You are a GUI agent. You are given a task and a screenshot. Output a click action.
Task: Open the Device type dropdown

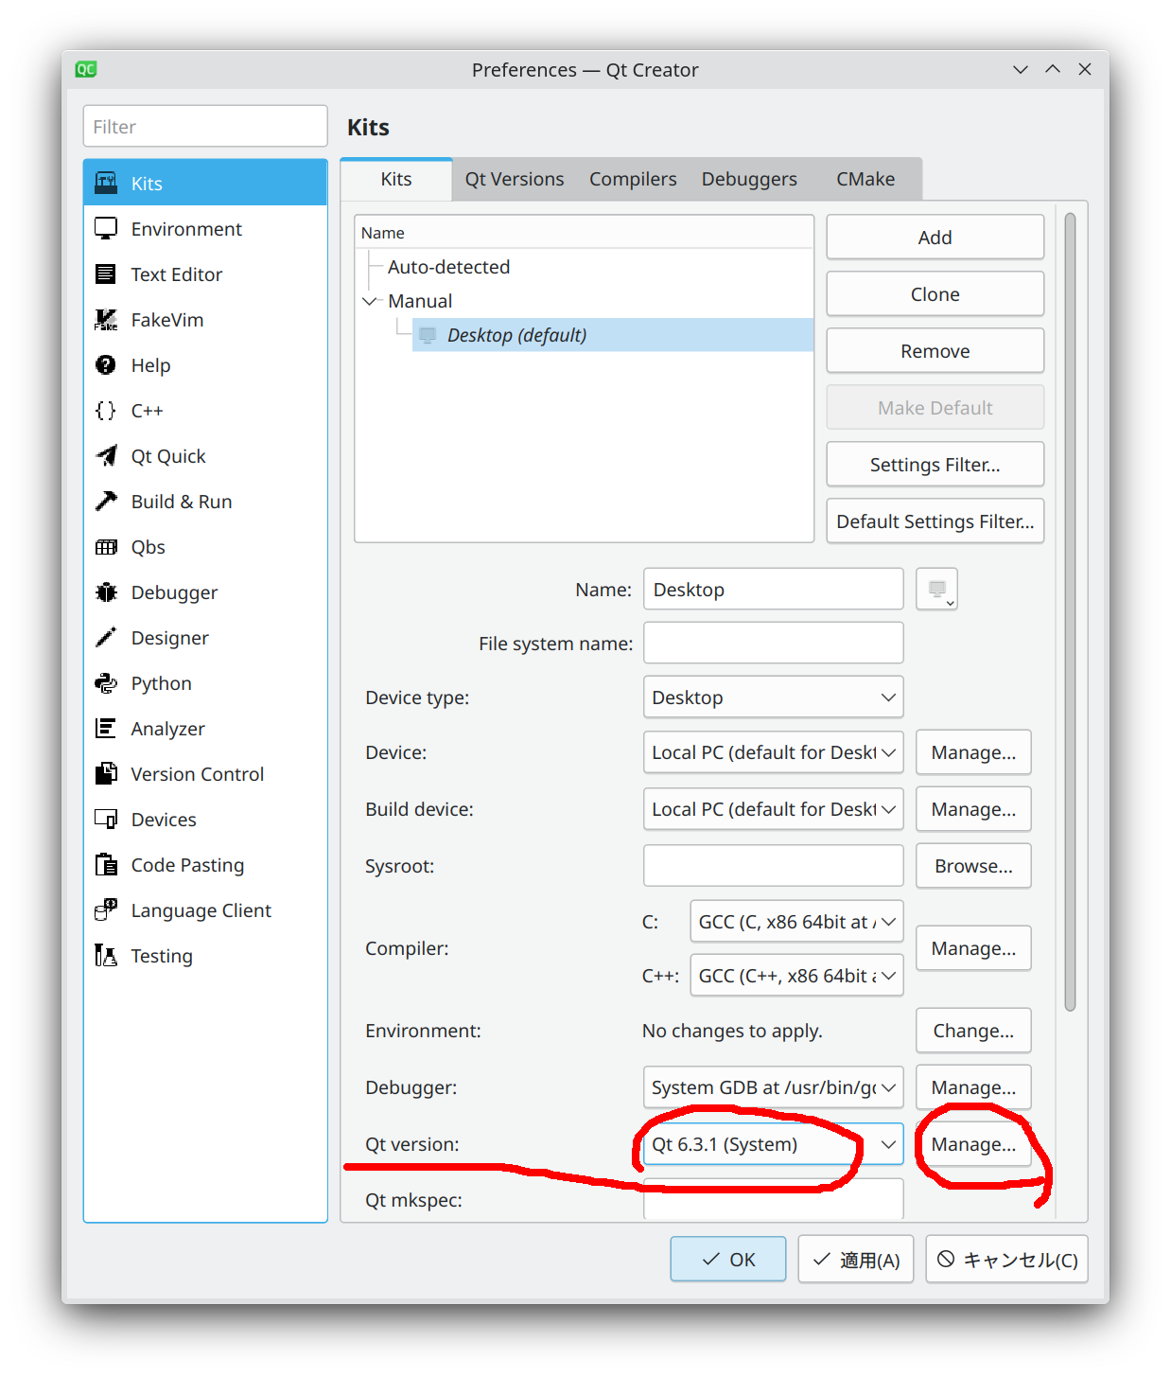coord(774,697)
